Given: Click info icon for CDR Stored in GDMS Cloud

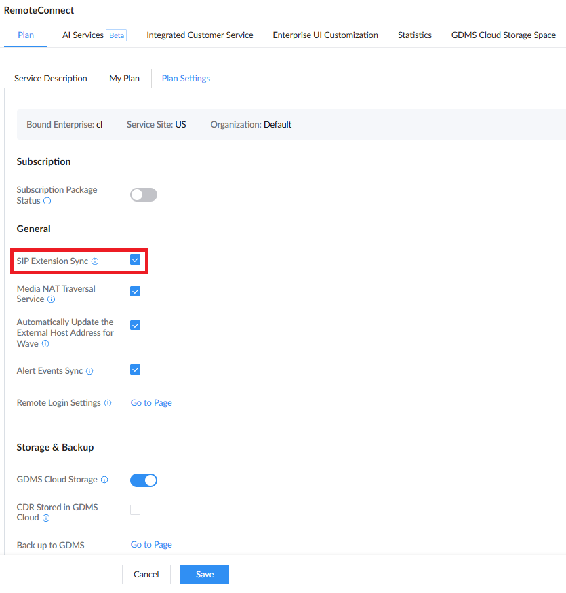Looking at the screenshot, I should click(x=46, y=518).
